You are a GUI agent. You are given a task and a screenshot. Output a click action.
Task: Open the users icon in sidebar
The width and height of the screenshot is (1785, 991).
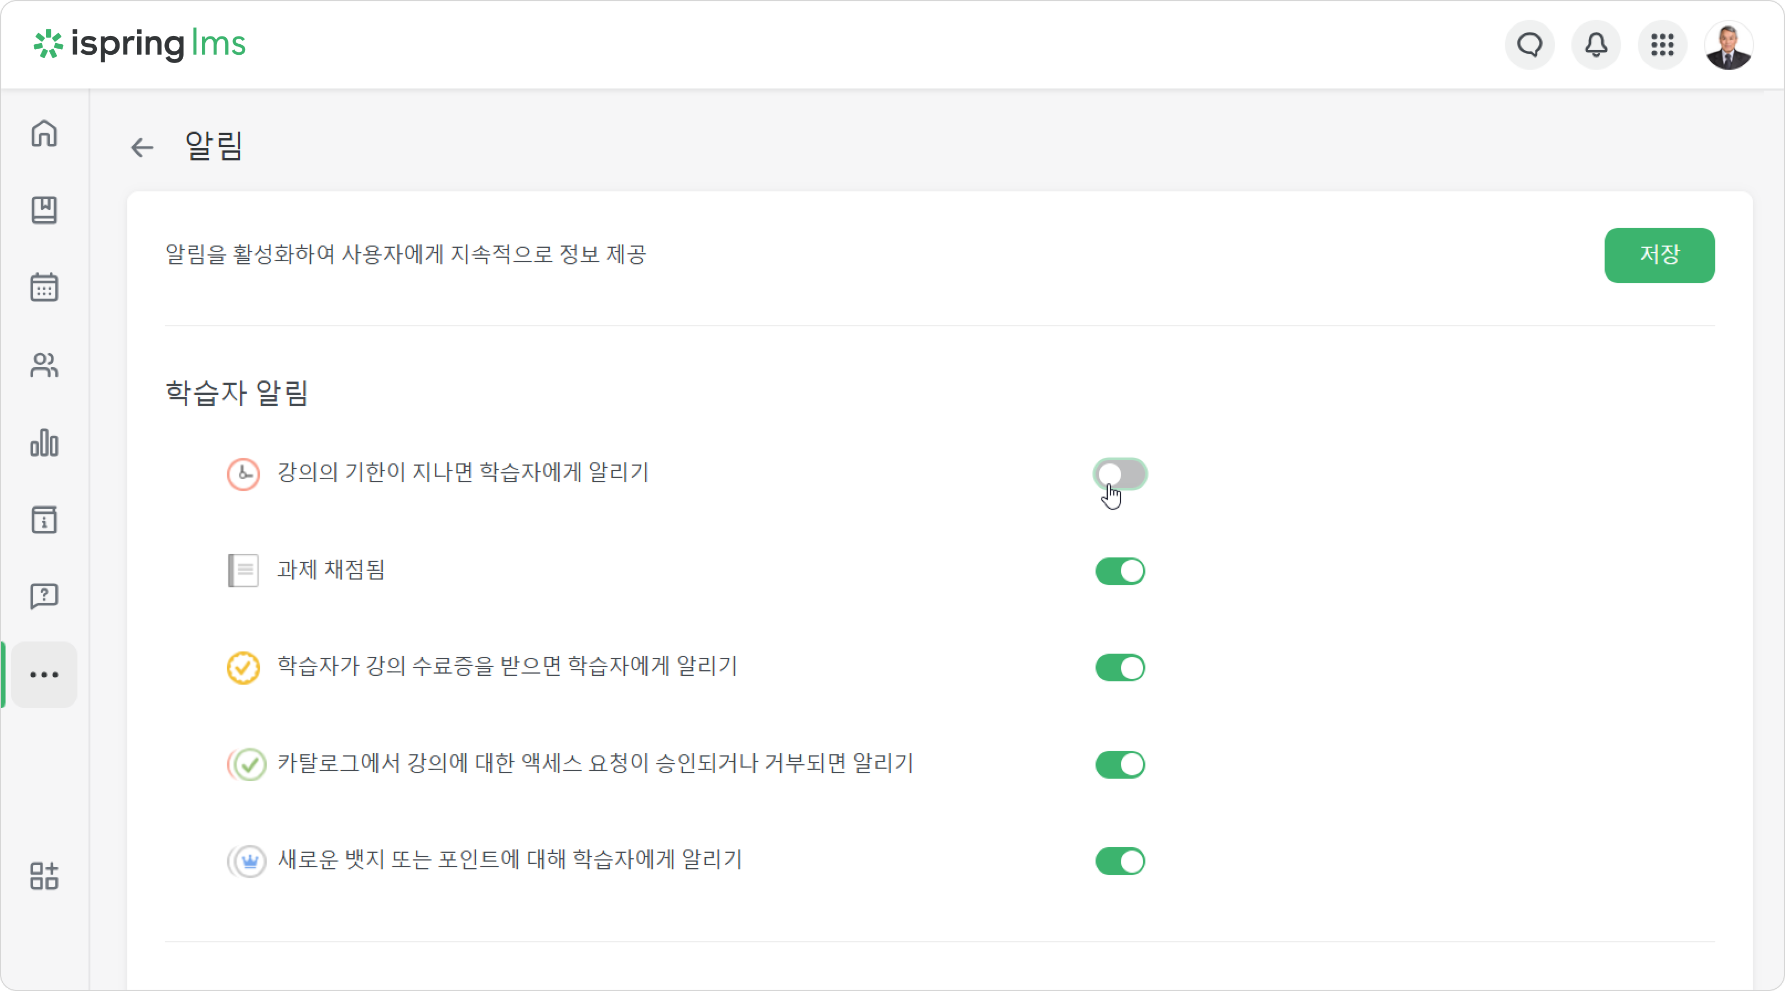[44, 365]
